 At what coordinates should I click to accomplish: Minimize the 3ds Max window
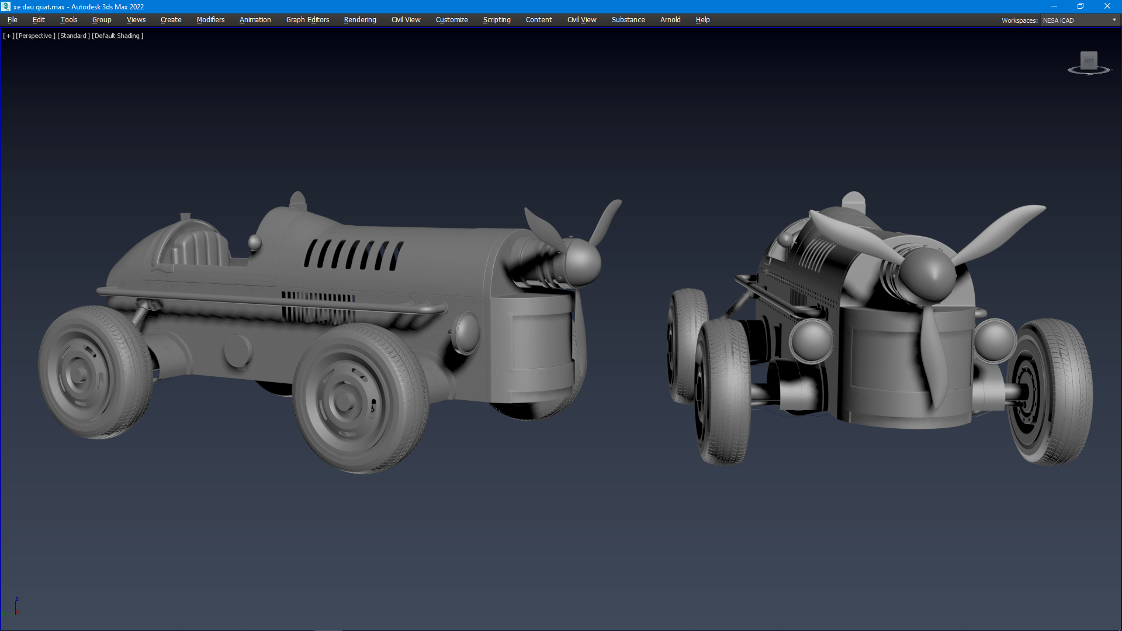pyautogui.click(x=1054, y=6)
